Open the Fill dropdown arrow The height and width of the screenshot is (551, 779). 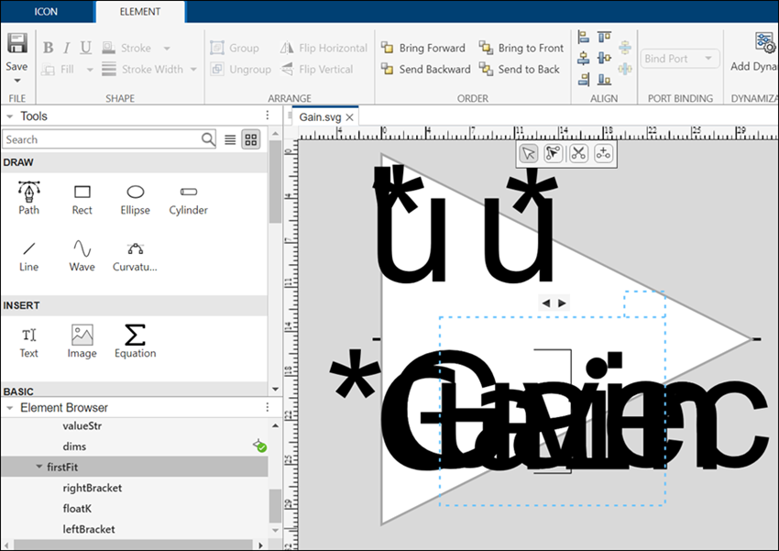pos(90,70)
